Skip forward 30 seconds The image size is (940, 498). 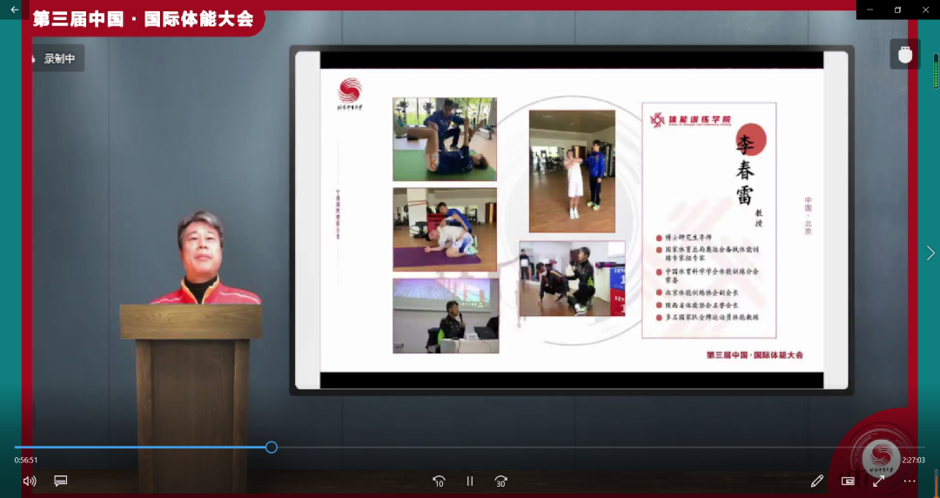[x=500, y=481]
